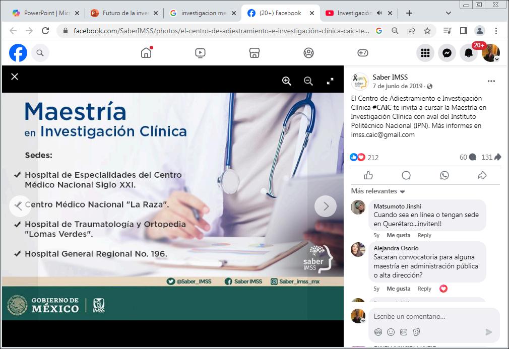Reply to Alejandra Osorio's comment
The image size is (509, 349).
(424, 289)
